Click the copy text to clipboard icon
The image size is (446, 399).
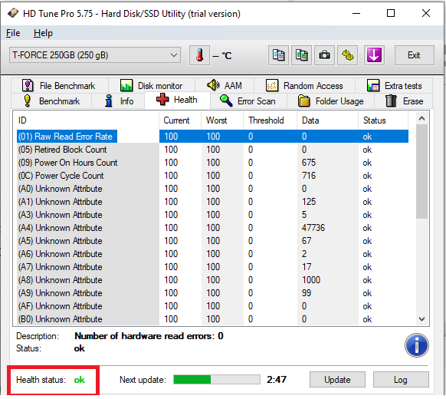point(278,55)
